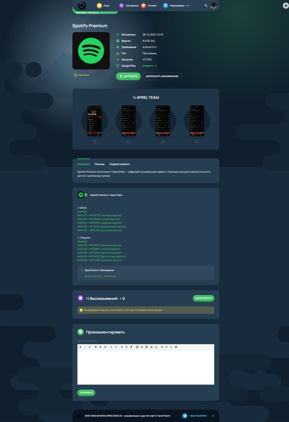Click the large Spotify app icon
The height and width of the screenshot is (422, 289).
pyautogui.click(x=91, y=51)
